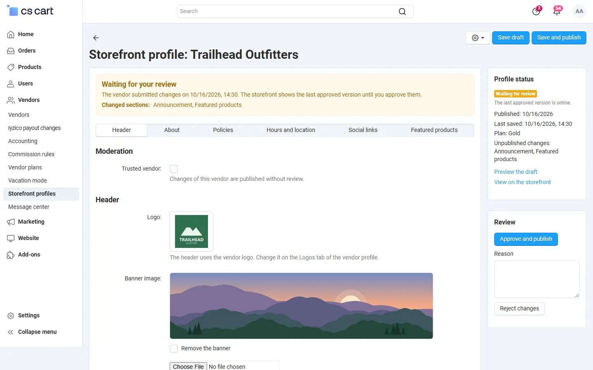Click into the Reason text area
593x370 pixels.
pyautogui.click(x=537, y=279)
